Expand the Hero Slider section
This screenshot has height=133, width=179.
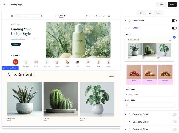tap(125, 20)
